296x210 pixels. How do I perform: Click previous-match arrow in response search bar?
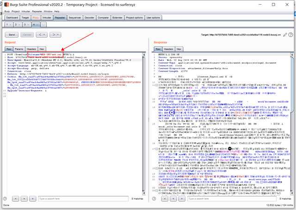pos(165,198)
